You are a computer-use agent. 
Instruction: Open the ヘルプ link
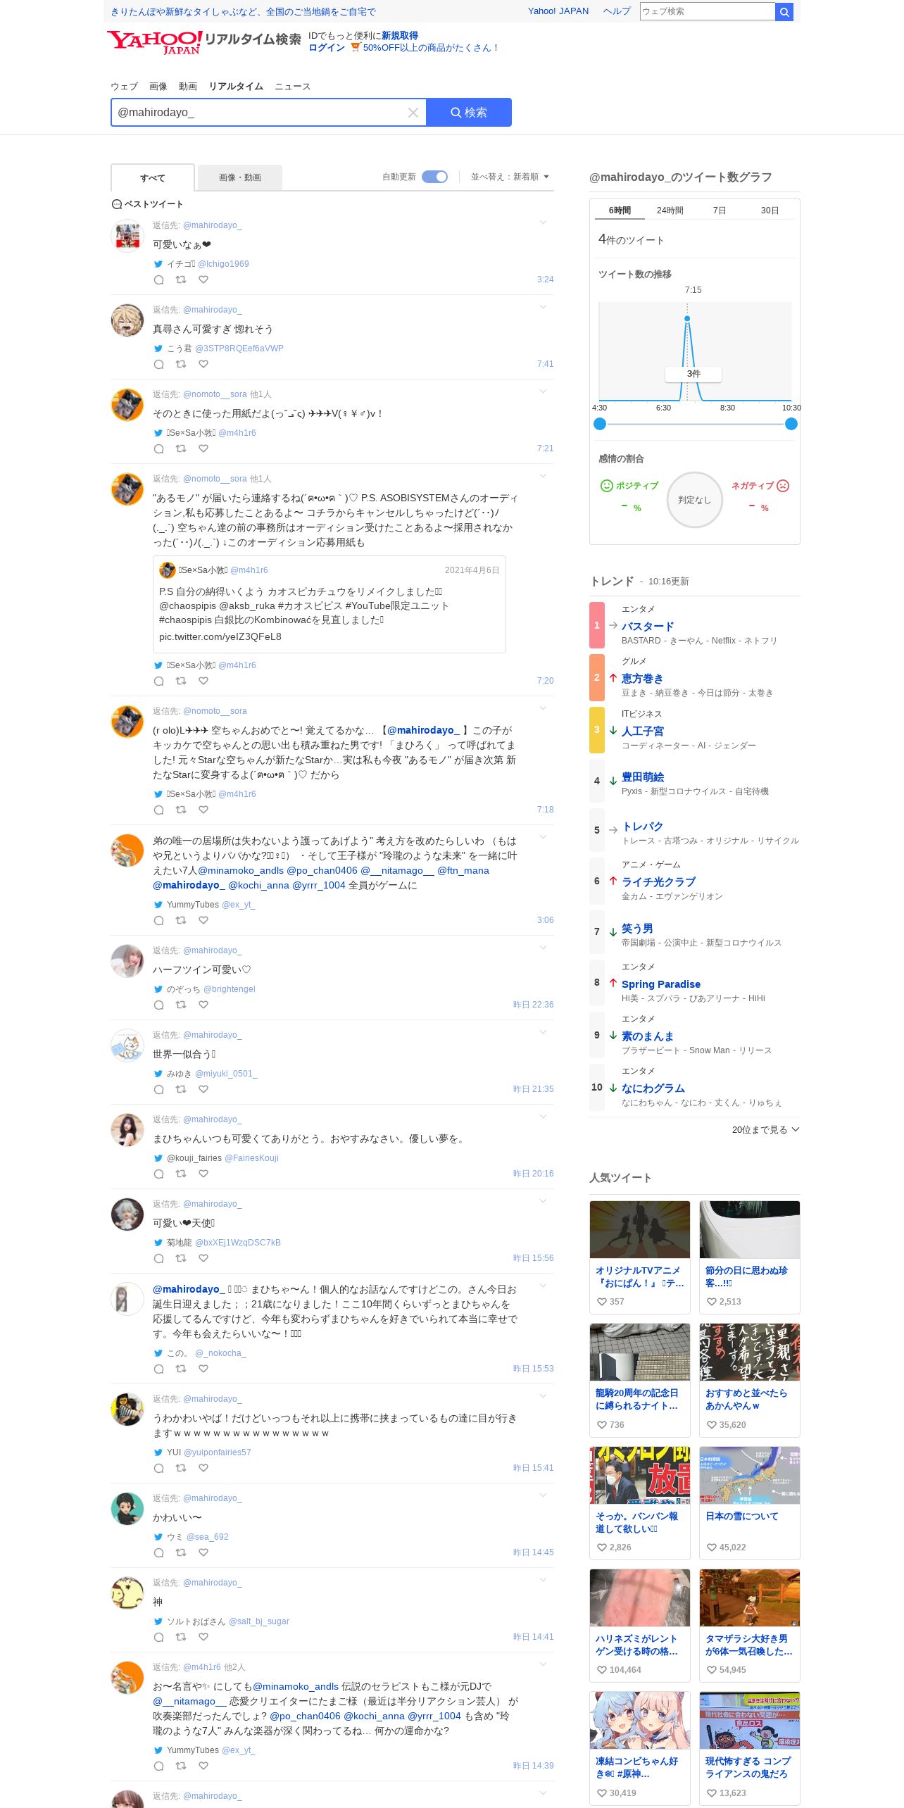coord(617,11)
